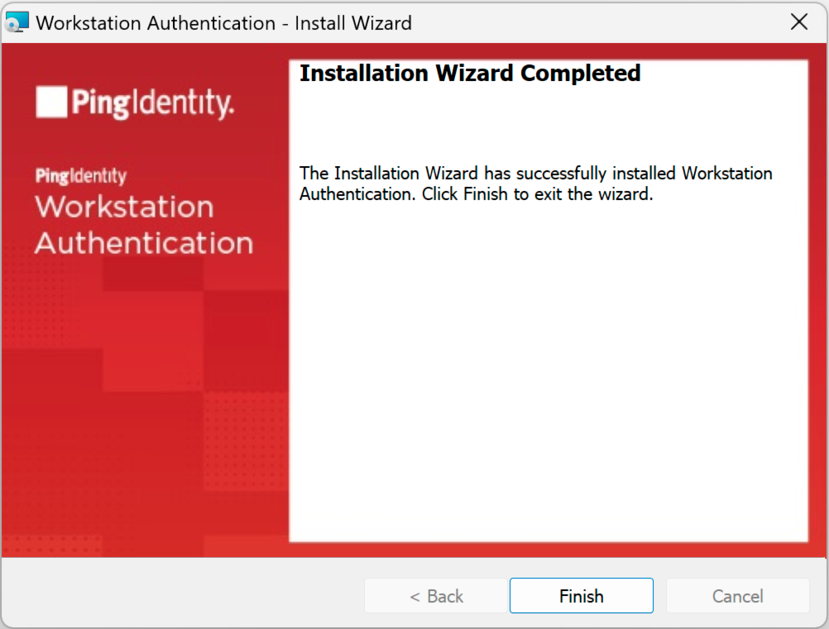
Task: Click the installer icon in title bar
Action: [x=17, y=22]
